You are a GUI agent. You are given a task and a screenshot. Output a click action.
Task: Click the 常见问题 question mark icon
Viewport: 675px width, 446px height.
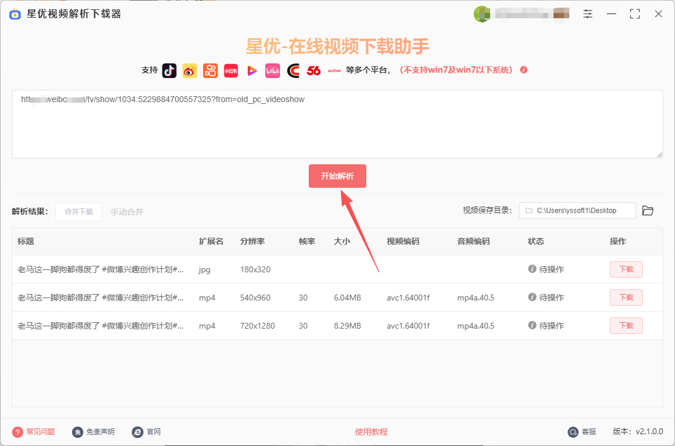click(x=17, y=432)
